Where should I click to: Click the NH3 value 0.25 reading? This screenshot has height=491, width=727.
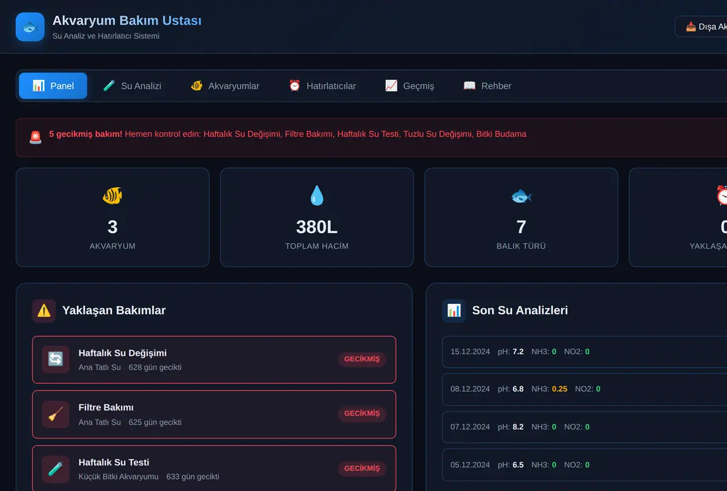click(560, 389)
